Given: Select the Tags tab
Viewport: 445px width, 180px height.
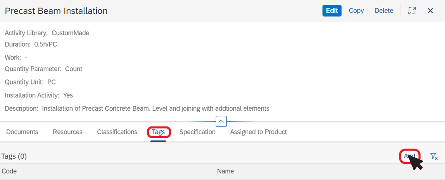Looking at the screenshot, I should point(158,132).
